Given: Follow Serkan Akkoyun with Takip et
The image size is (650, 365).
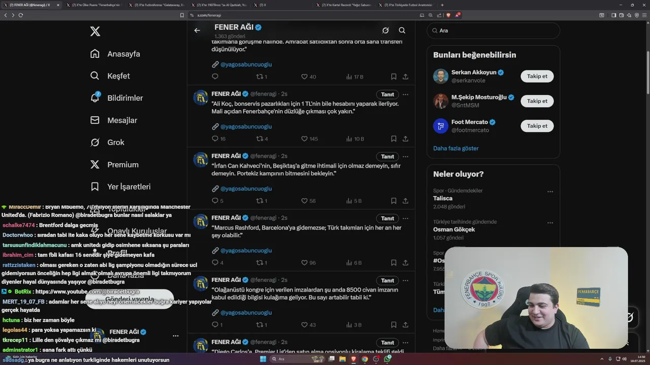Looking at the screenshot, I should pyautogui.click(x=537, y=76).
